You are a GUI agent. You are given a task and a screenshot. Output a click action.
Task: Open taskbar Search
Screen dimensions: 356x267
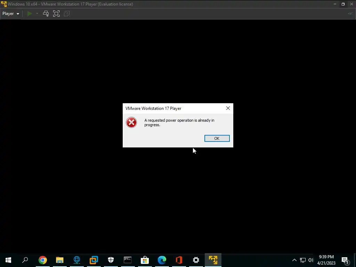click(25, 260)
